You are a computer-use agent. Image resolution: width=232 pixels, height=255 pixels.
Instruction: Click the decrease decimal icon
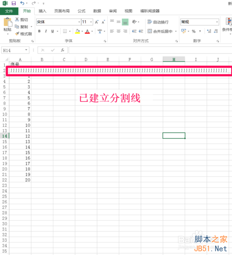(216, 31)
